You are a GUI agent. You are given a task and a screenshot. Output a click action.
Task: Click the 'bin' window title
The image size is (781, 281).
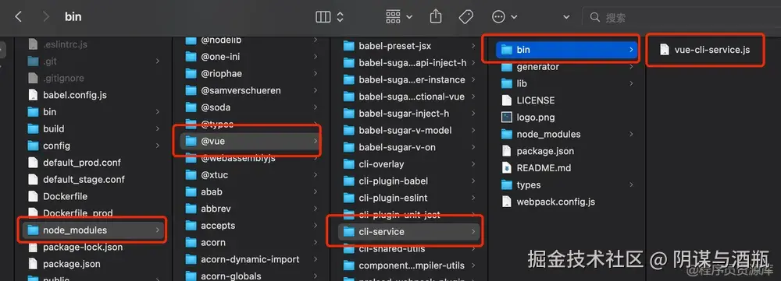tap(73, 17)
